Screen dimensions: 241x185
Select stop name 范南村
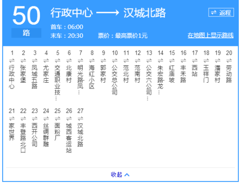pos(138,74)
